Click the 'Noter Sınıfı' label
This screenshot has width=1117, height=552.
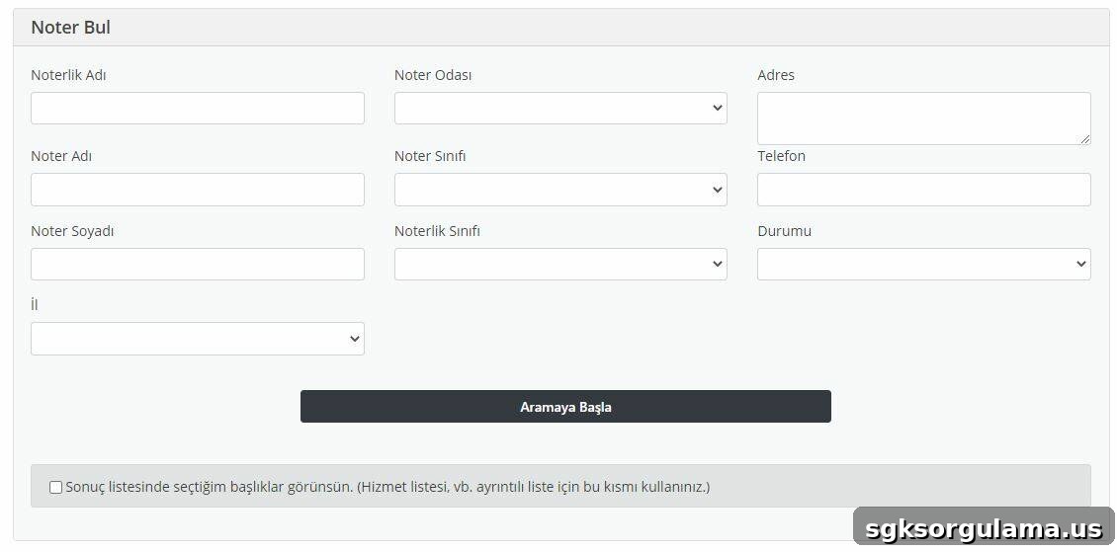click(430, 156)
